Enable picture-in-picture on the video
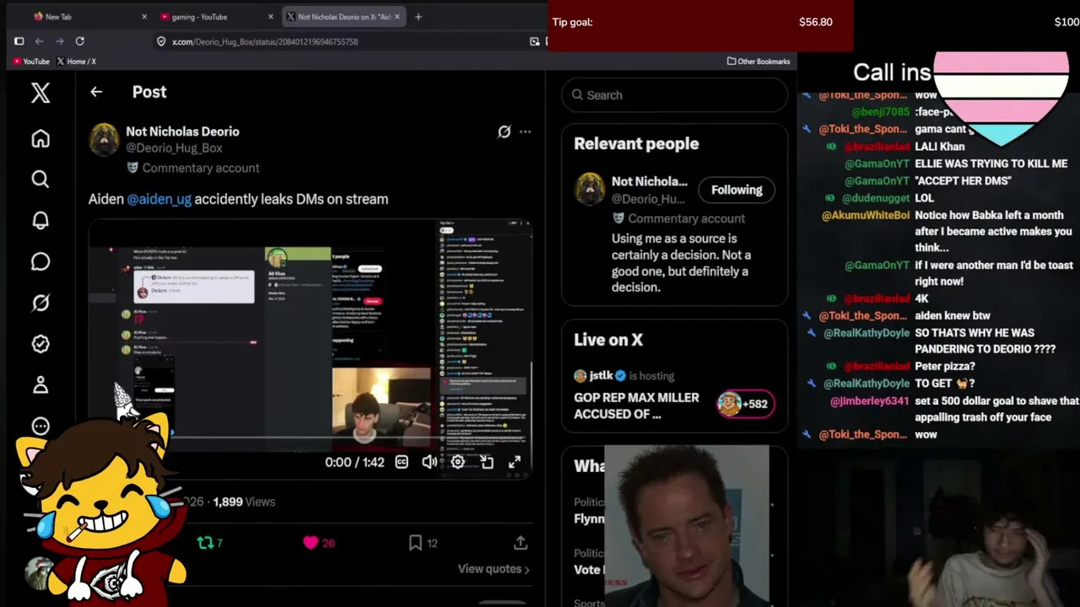 pos(487,462)
